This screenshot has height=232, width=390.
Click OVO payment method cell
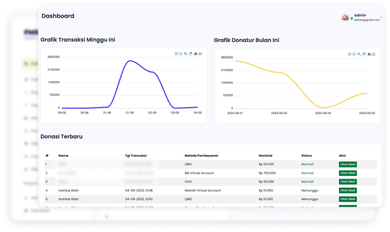tap(188, 182)
